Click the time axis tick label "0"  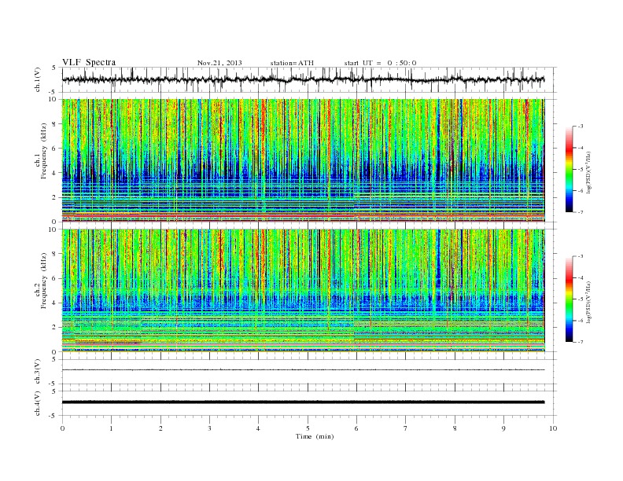click(x=62, y=428)
